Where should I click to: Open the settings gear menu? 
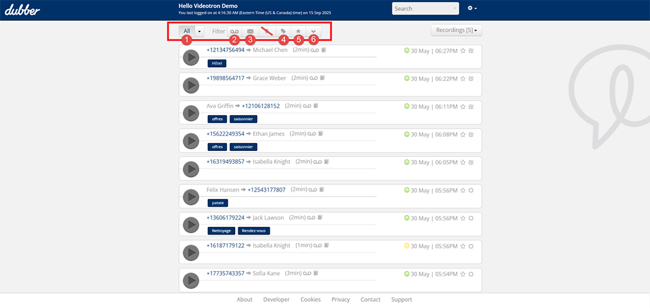click(472, 8)
